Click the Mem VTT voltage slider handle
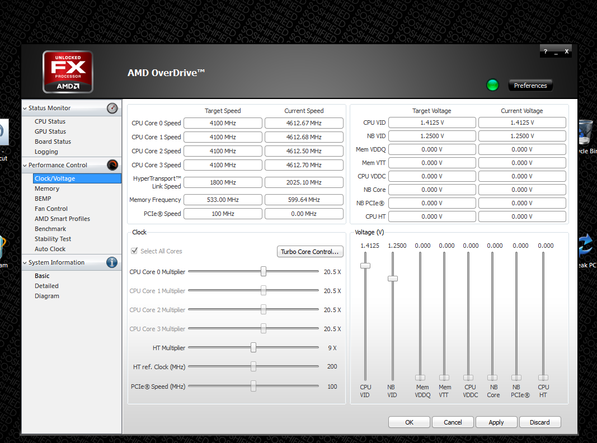Viewport: 597px width, 443px height. (x=444, y=378)
